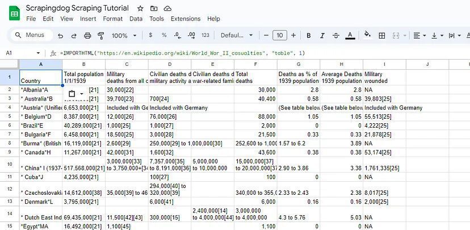This screenshot has height=230, width=470.
Task: Expand the font family dropdown
Action: coord(236,36)
